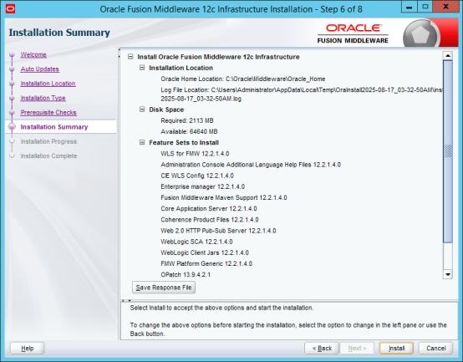The width and height of the screenshot is (463, 362).
Task: Collapse the Feature Sets to Install section
Action: [x=142, y=142]
